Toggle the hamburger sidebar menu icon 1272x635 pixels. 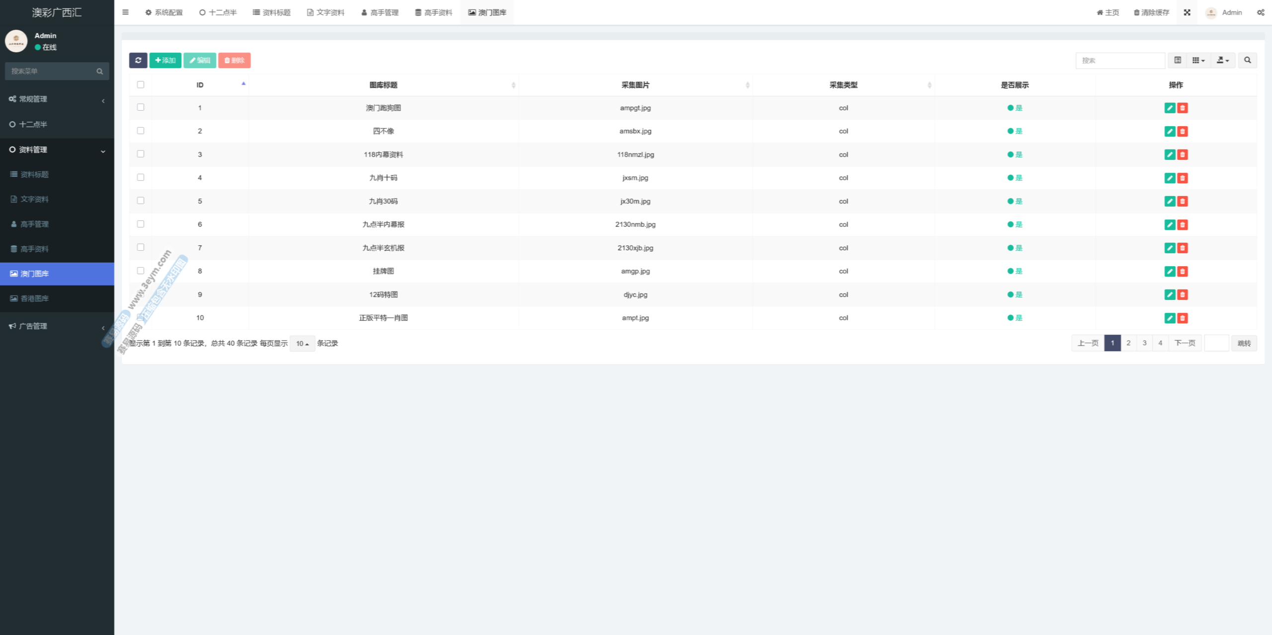(x=125, y=12)
